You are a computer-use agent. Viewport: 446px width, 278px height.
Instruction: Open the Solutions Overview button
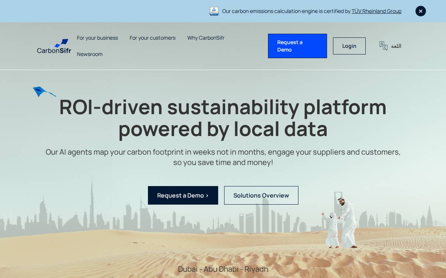[x=261, y=195]
